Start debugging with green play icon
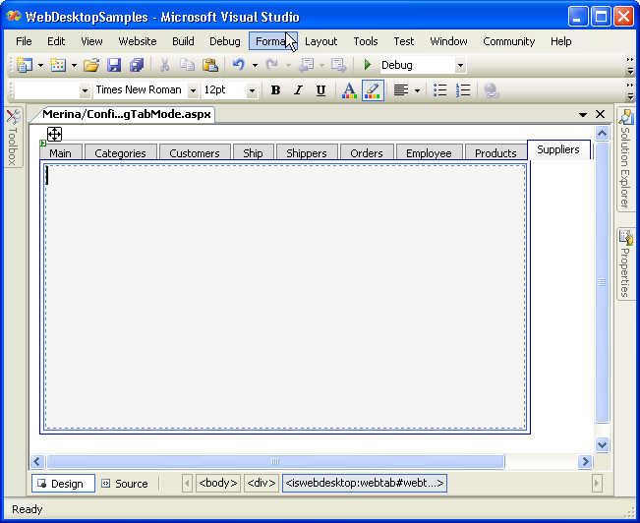Screen dimensions: 640x523 367,65
